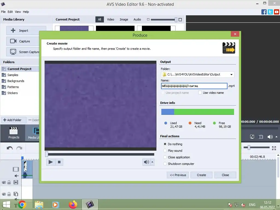The image size is (280, 210).
Task: Lock the overlay track
Action: tap(9, 194)
